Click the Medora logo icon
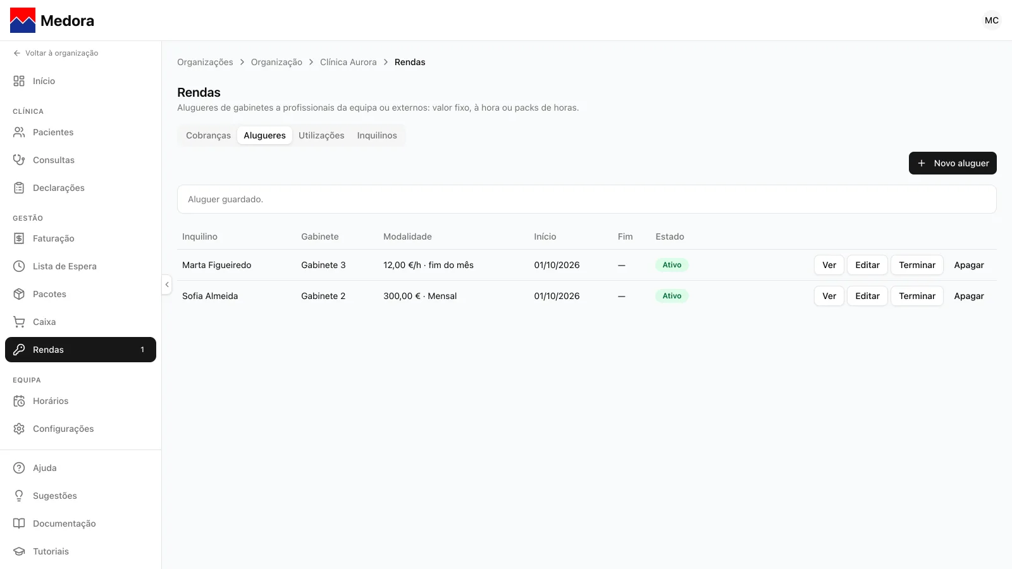This screenshot has height=569, width=1012. point(23,20)
